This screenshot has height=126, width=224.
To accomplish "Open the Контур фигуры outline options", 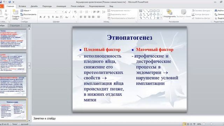I will [201, 14].
